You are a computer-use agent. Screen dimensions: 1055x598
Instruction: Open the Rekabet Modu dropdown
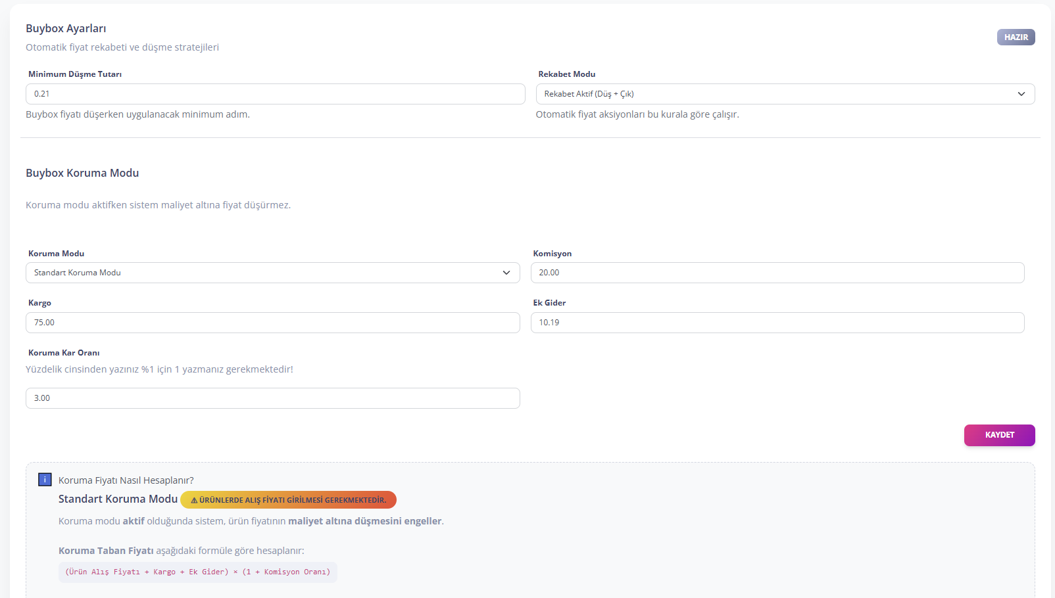785,94
